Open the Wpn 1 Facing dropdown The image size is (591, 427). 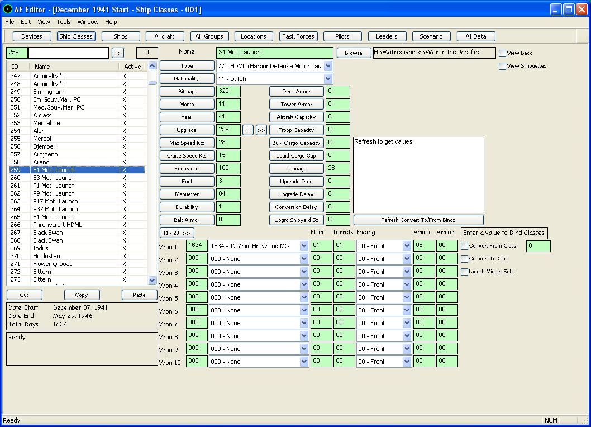coord(407,246)
